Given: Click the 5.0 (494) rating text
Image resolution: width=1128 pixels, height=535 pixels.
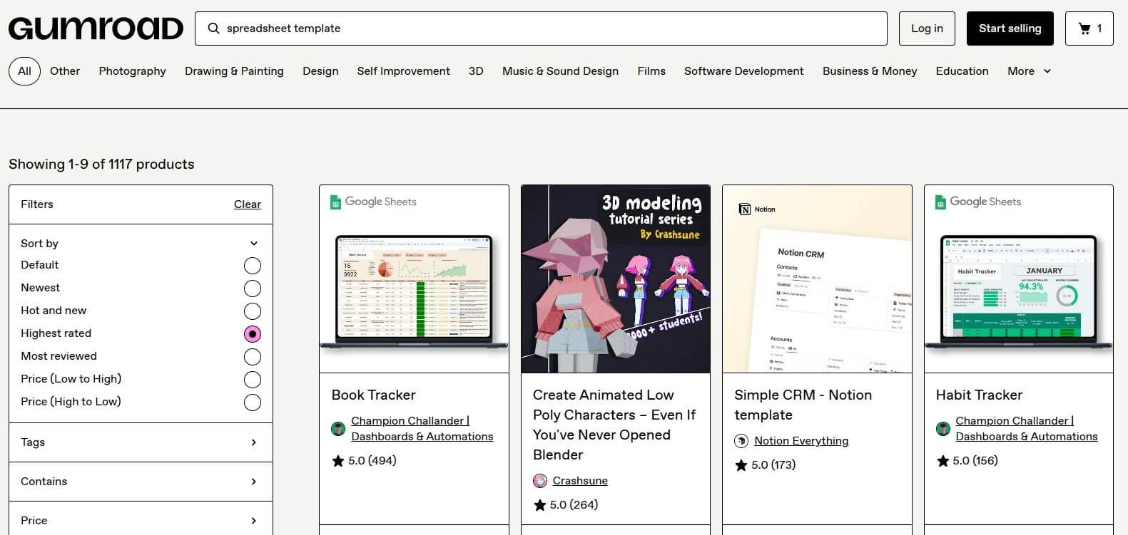Looking at the screenshot, I should click(x=372, y=461).
